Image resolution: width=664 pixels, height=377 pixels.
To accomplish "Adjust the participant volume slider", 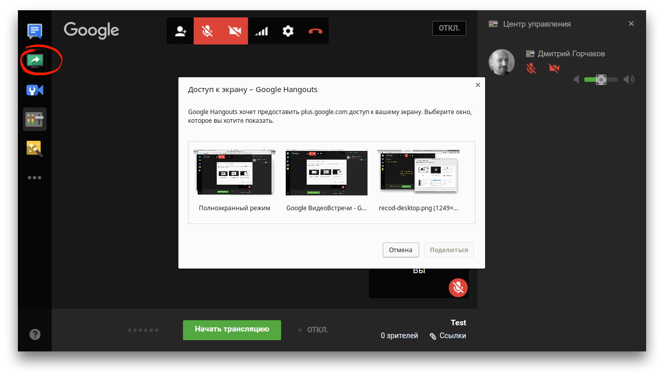I will tap(601, 80).
